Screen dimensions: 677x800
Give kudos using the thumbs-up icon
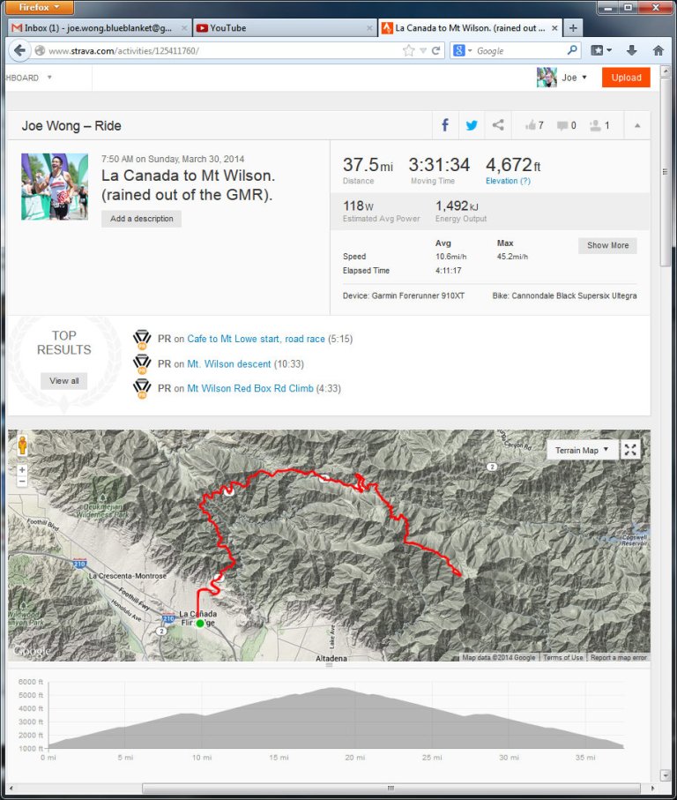coord(529,125)
